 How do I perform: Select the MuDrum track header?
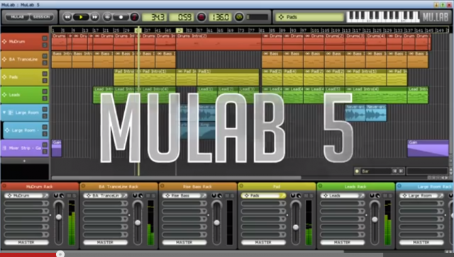(x=25, y=42)
